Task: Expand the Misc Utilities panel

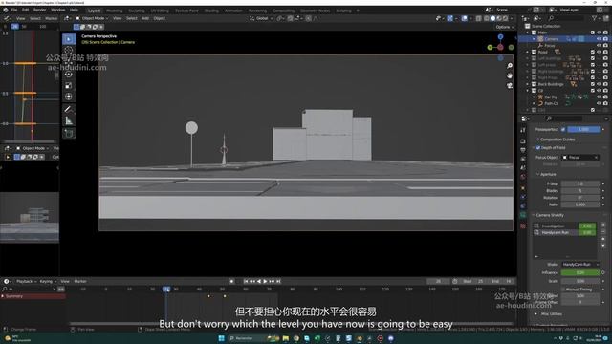Action: [550, 314]
